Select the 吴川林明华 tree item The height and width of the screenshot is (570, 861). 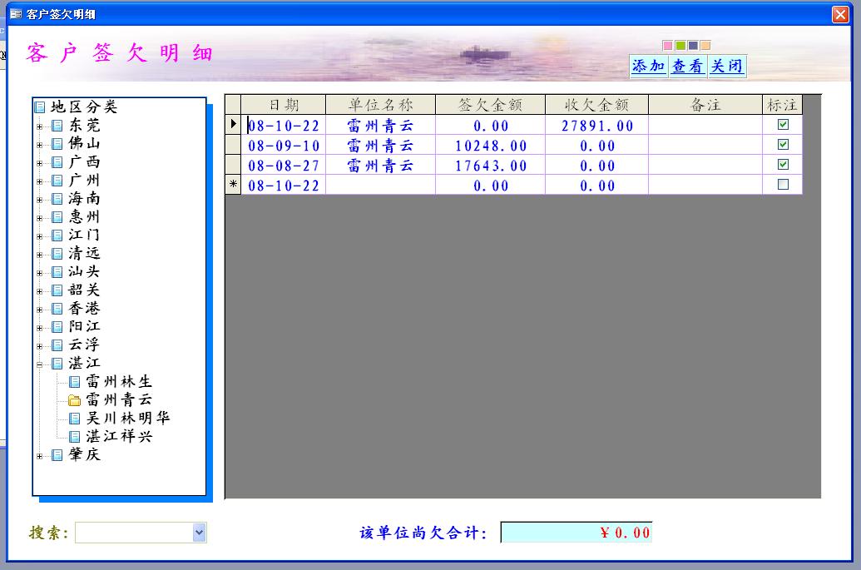(128, 418)
